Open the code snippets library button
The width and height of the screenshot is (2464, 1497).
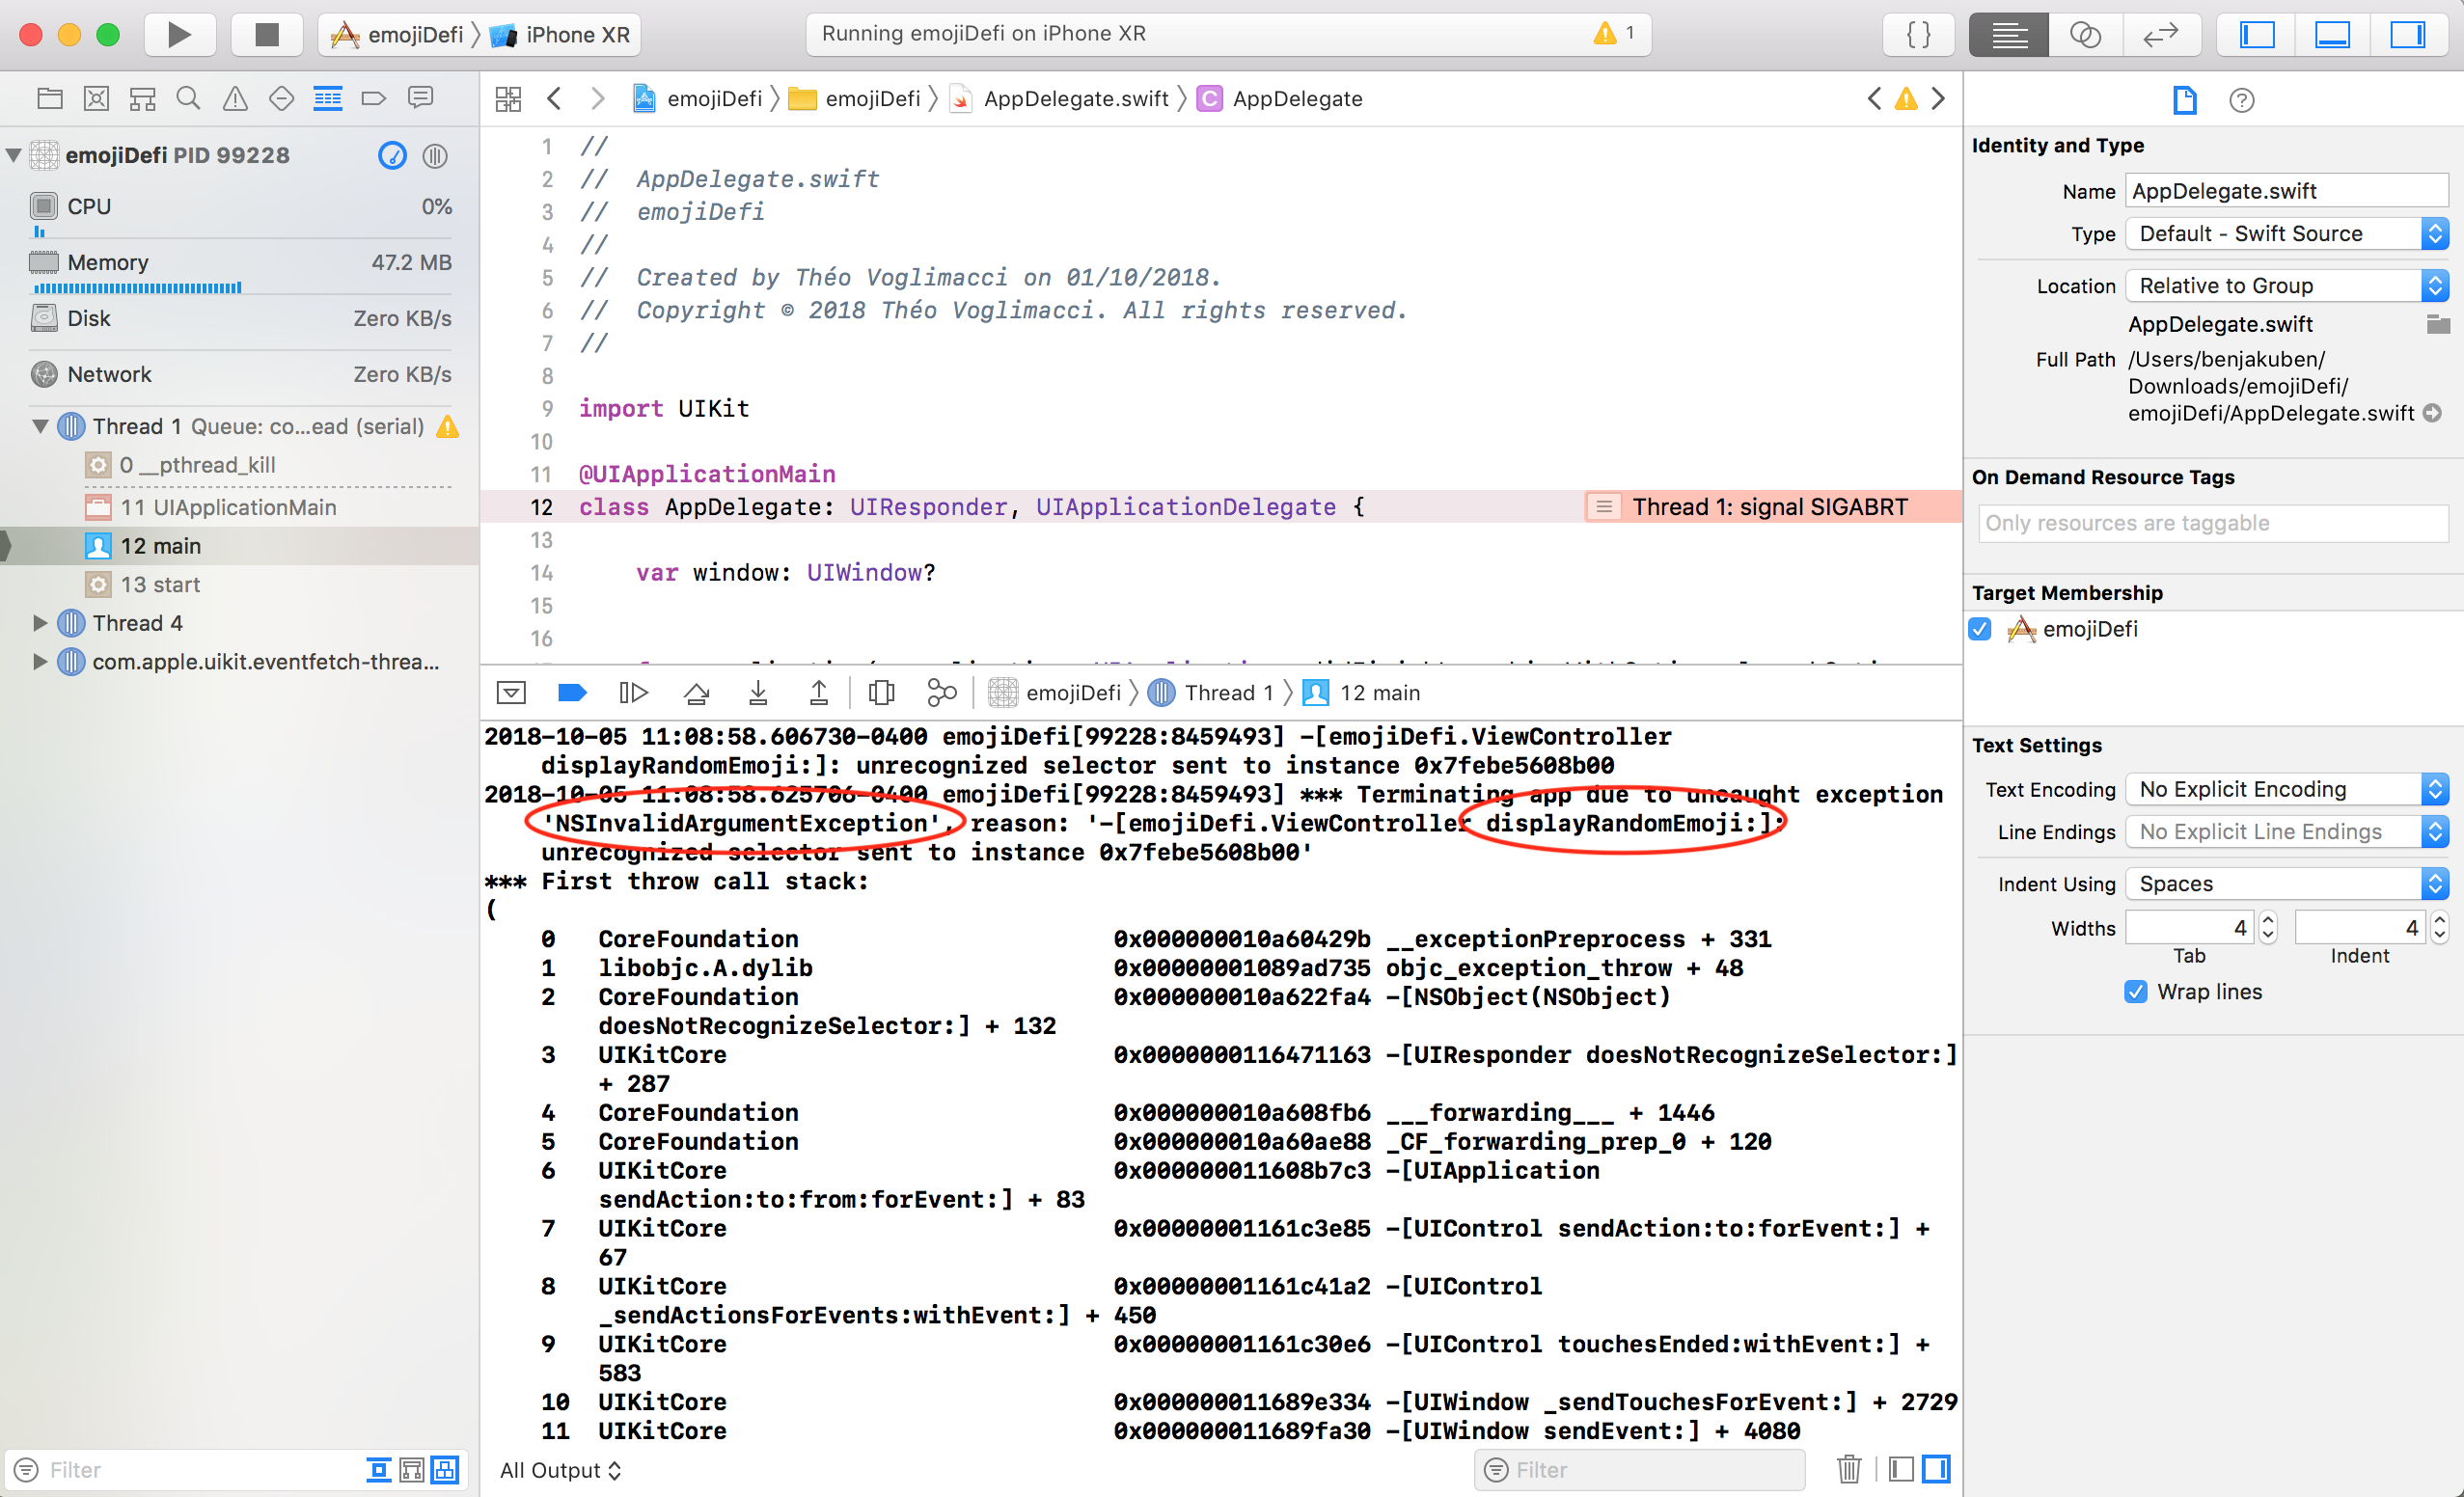click(x=1918, y=35)
